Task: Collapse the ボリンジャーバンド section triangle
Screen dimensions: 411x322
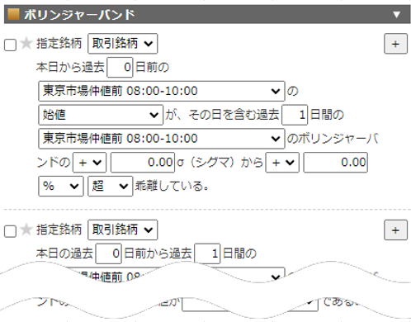Action: 396,14
